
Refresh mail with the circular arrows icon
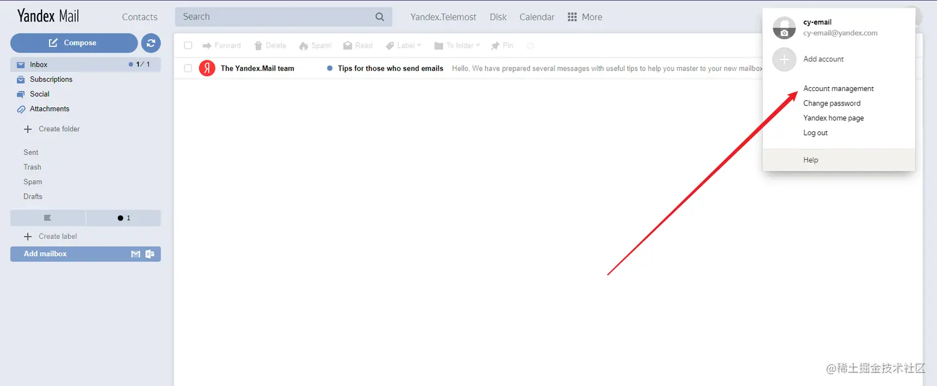tap(151, 43)
